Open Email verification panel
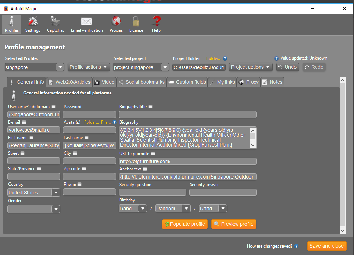The image size is (354, 255). [87, 25]
